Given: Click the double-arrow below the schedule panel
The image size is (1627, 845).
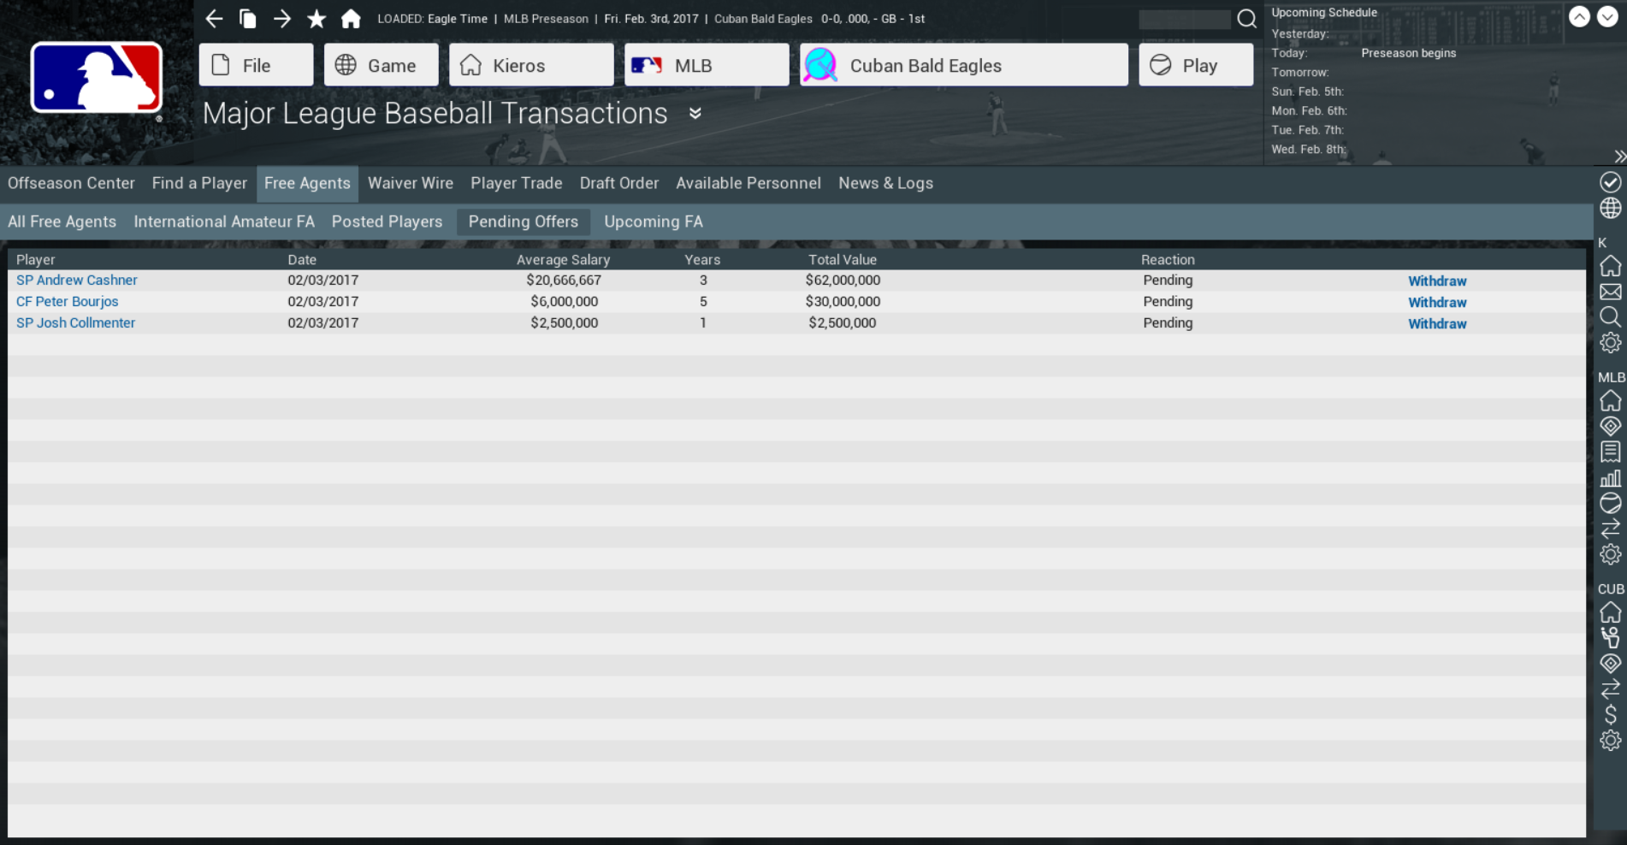Looking at the screenshot, I should [1619, 157].
